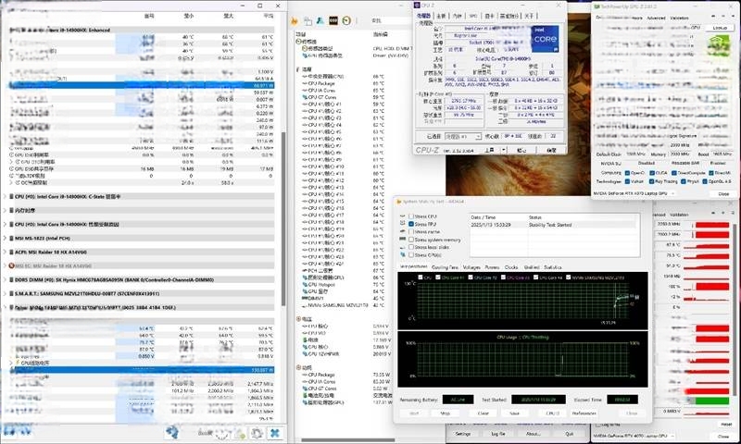Image resolution: width=741 pixels, height=444 pixels.
Task: Click the blue icon in HWiNFO bottom bar center
Action: click(172, 432)
